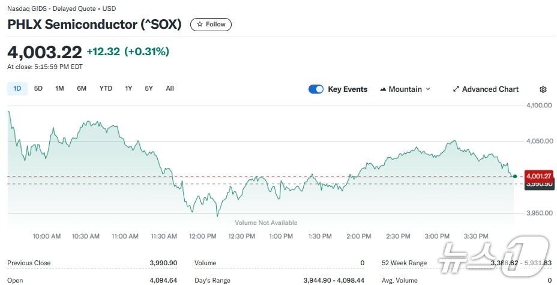Toggle the Key Events switch
557x285 pixels.
(316, 89)
